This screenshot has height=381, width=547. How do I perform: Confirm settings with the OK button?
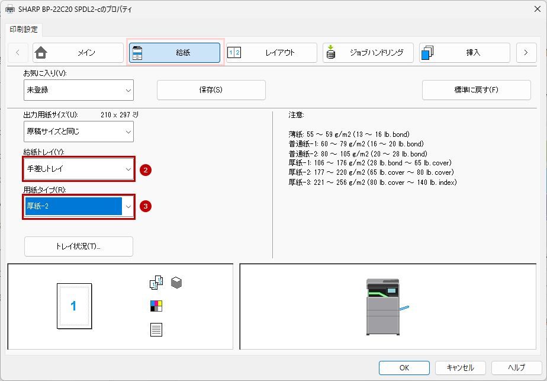tap(404, 367)
